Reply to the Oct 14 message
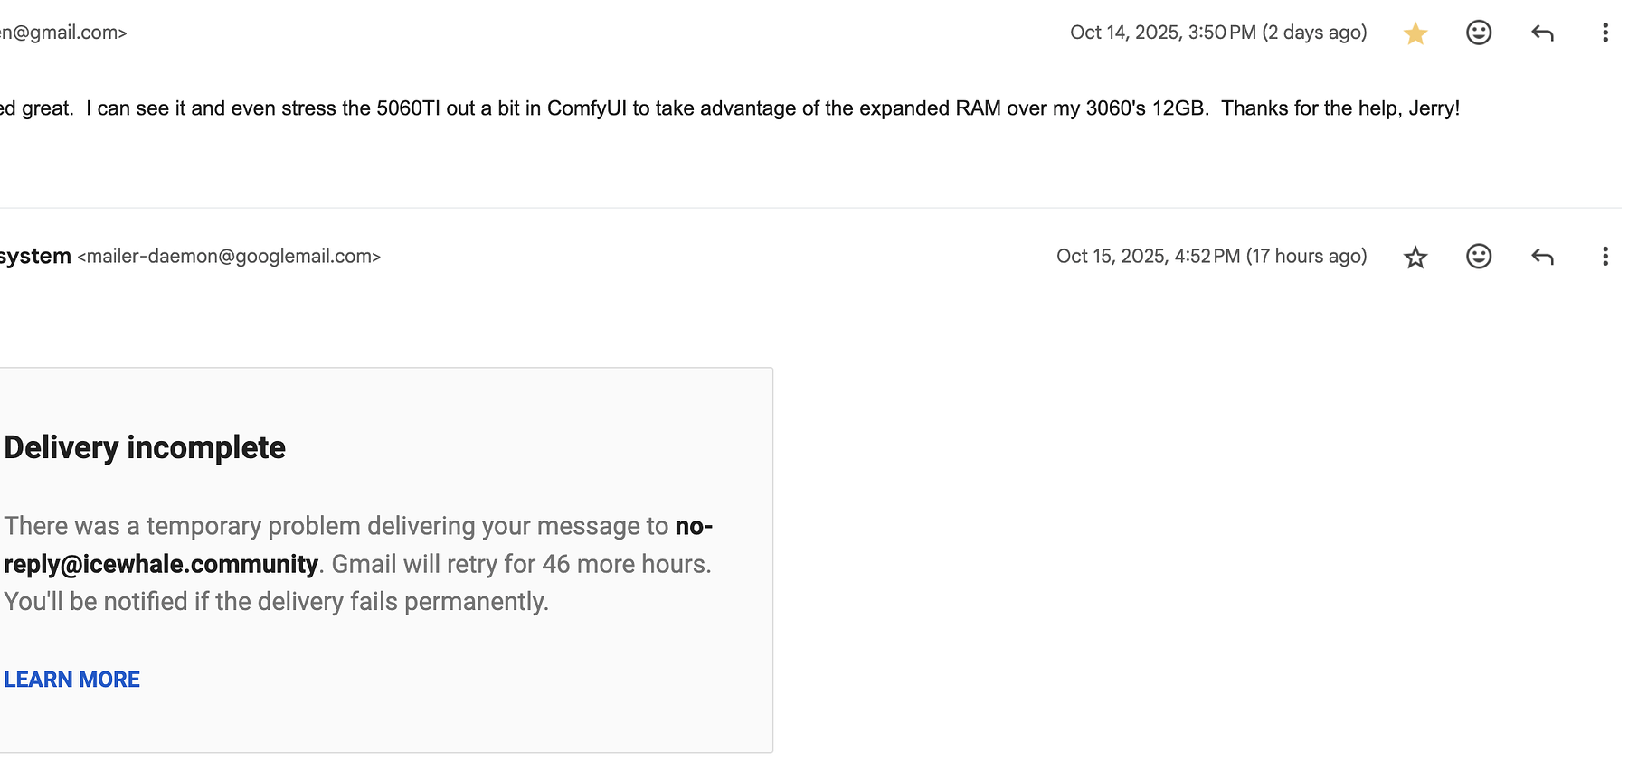Viewport: 1628px width, 779px height. coord(1542,33)
